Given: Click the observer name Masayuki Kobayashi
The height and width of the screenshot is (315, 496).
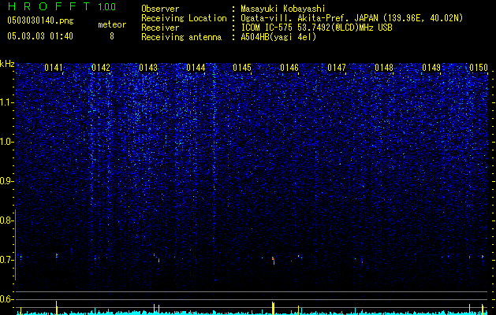Looking at the screenshot, I should (283, 9).
